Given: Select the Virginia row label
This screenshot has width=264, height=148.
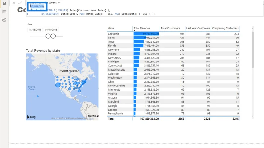Looking at the screenshot, I should pos(112,94).
